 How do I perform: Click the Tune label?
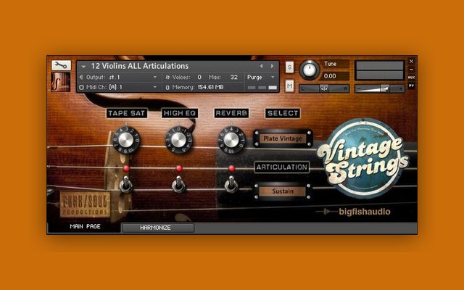331,64
